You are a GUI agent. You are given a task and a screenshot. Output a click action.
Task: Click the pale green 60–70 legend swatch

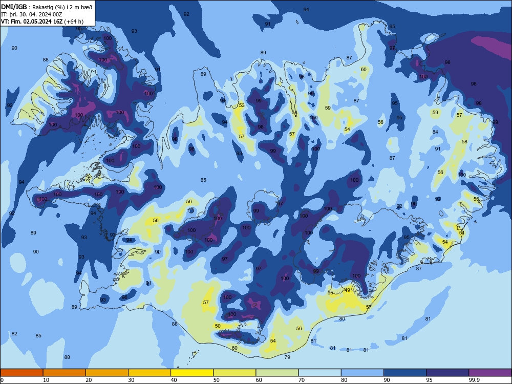point(277,373)
